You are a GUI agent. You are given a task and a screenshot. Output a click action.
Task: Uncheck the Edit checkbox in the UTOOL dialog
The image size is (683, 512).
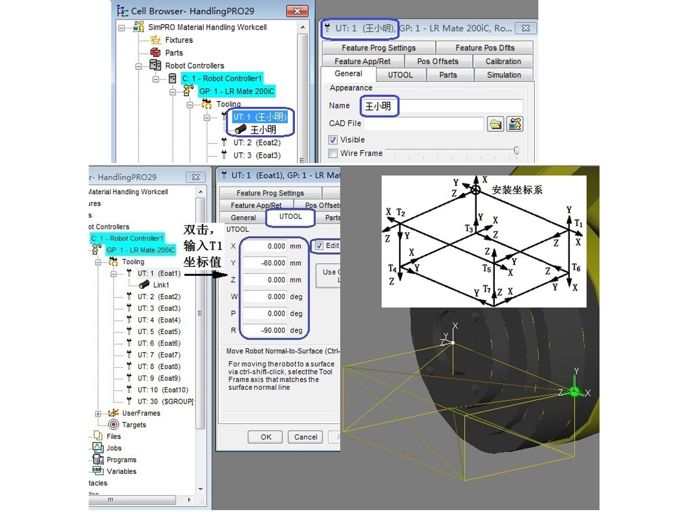point(319,246)
